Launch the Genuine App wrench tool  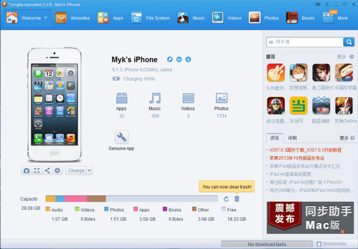tap(122, 137)
